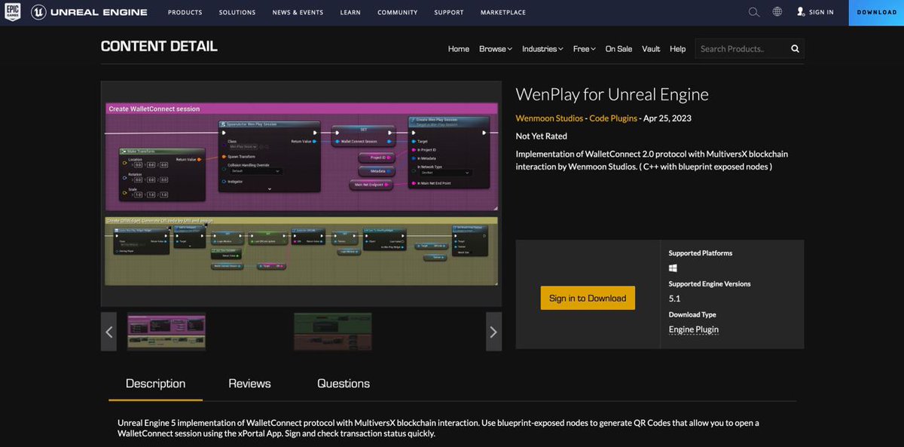Open the Code Plugins category link

(613, 118)
